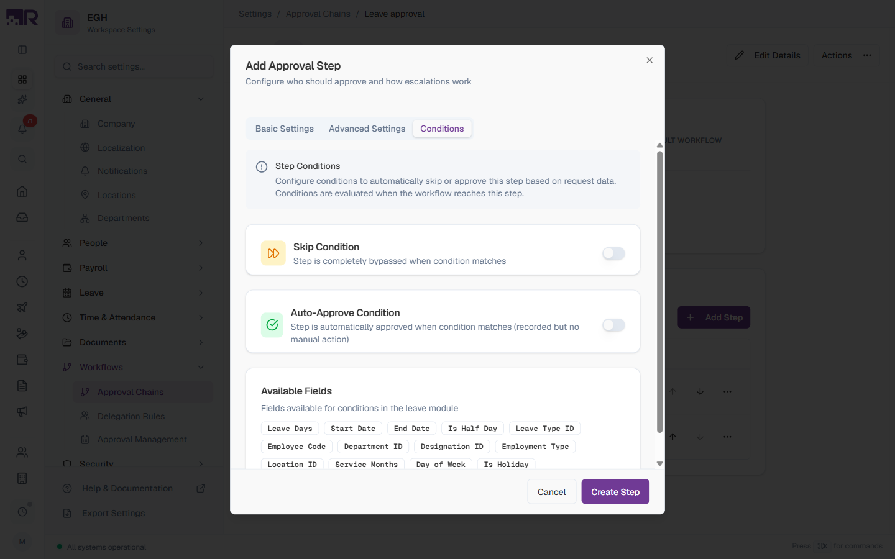Toggle the sidebar panel icon
Viewport: 895px width, 559px height.
point(22,50)
